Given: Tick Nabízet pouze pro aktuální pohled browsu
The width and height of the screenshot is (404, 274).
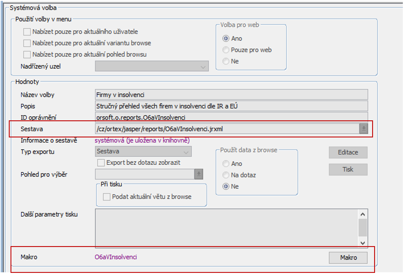Looking at the screenshot, I should pos(27,54).
